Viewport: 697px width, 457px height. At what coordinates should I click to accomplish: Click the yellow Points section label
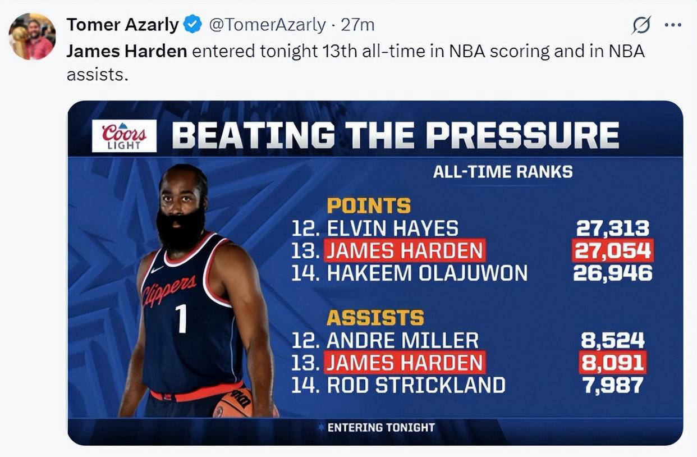click(368, 206)
